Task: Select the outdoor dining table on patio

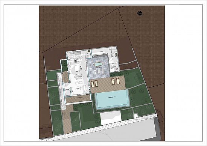Action: click(x=98, y=65)
